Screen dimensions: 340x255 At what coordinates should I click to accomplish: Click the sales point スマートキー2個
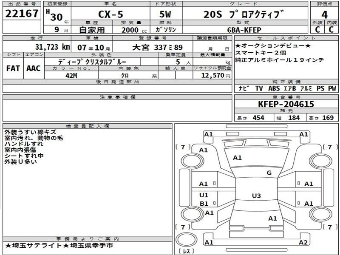pos(261,53)
